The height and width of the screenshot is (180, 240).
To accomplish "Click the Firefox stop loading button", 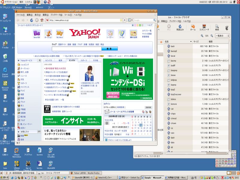I will 37,20.
